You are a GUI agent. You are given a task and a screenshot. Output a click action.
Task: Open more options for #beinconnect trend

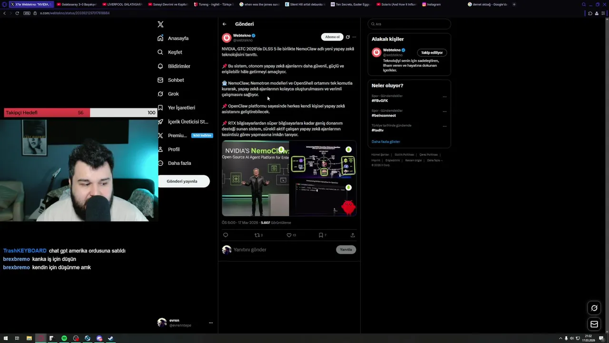point(444,111)
